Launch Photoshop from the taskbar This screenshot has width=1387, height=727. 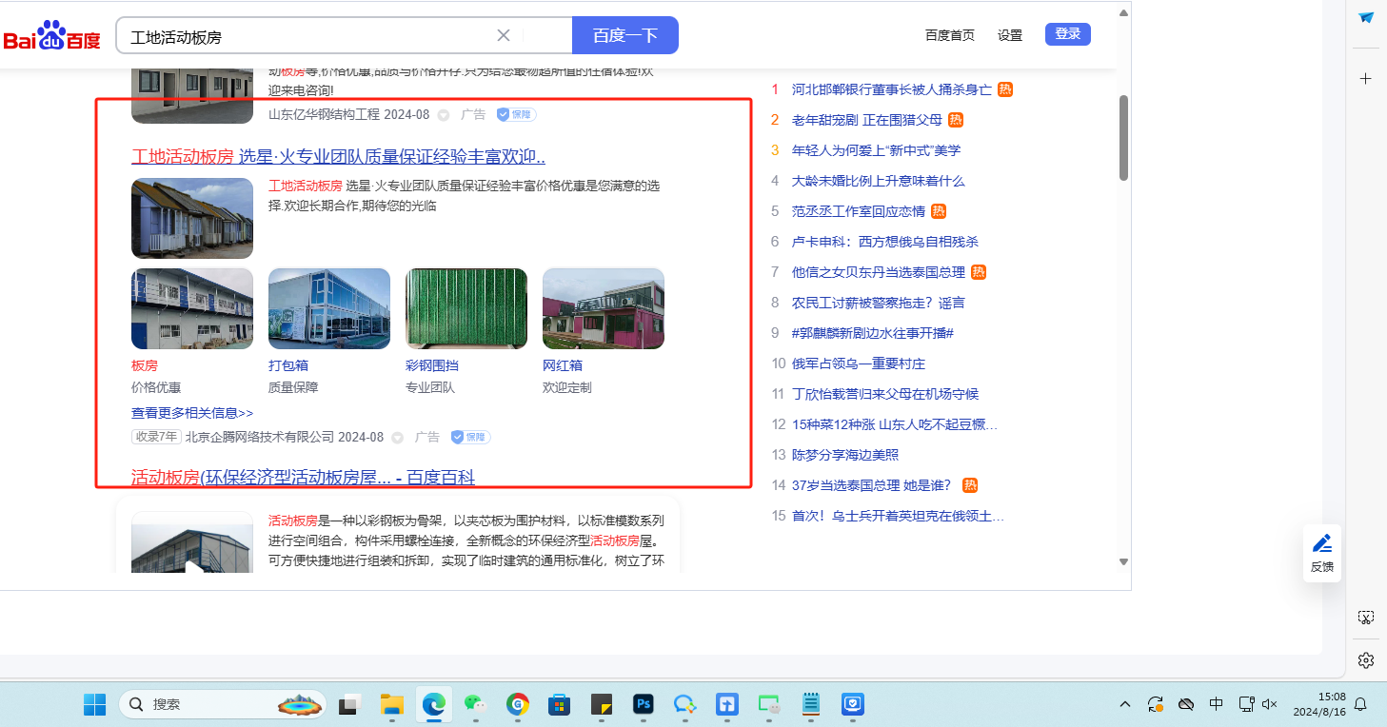[644, 704]
